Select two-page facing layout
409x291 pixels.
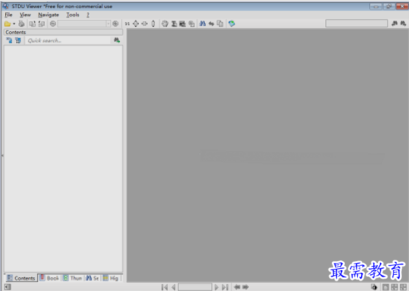point(394,287)
